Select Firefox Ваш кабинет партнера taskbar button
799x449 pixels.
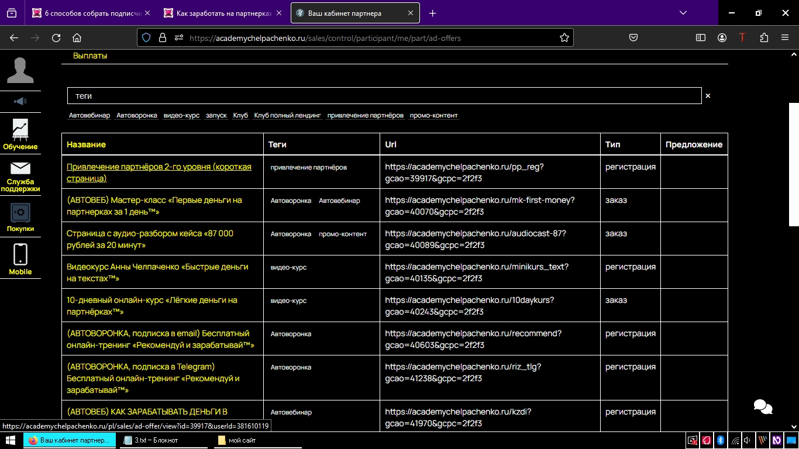click(x=69, y=440)
